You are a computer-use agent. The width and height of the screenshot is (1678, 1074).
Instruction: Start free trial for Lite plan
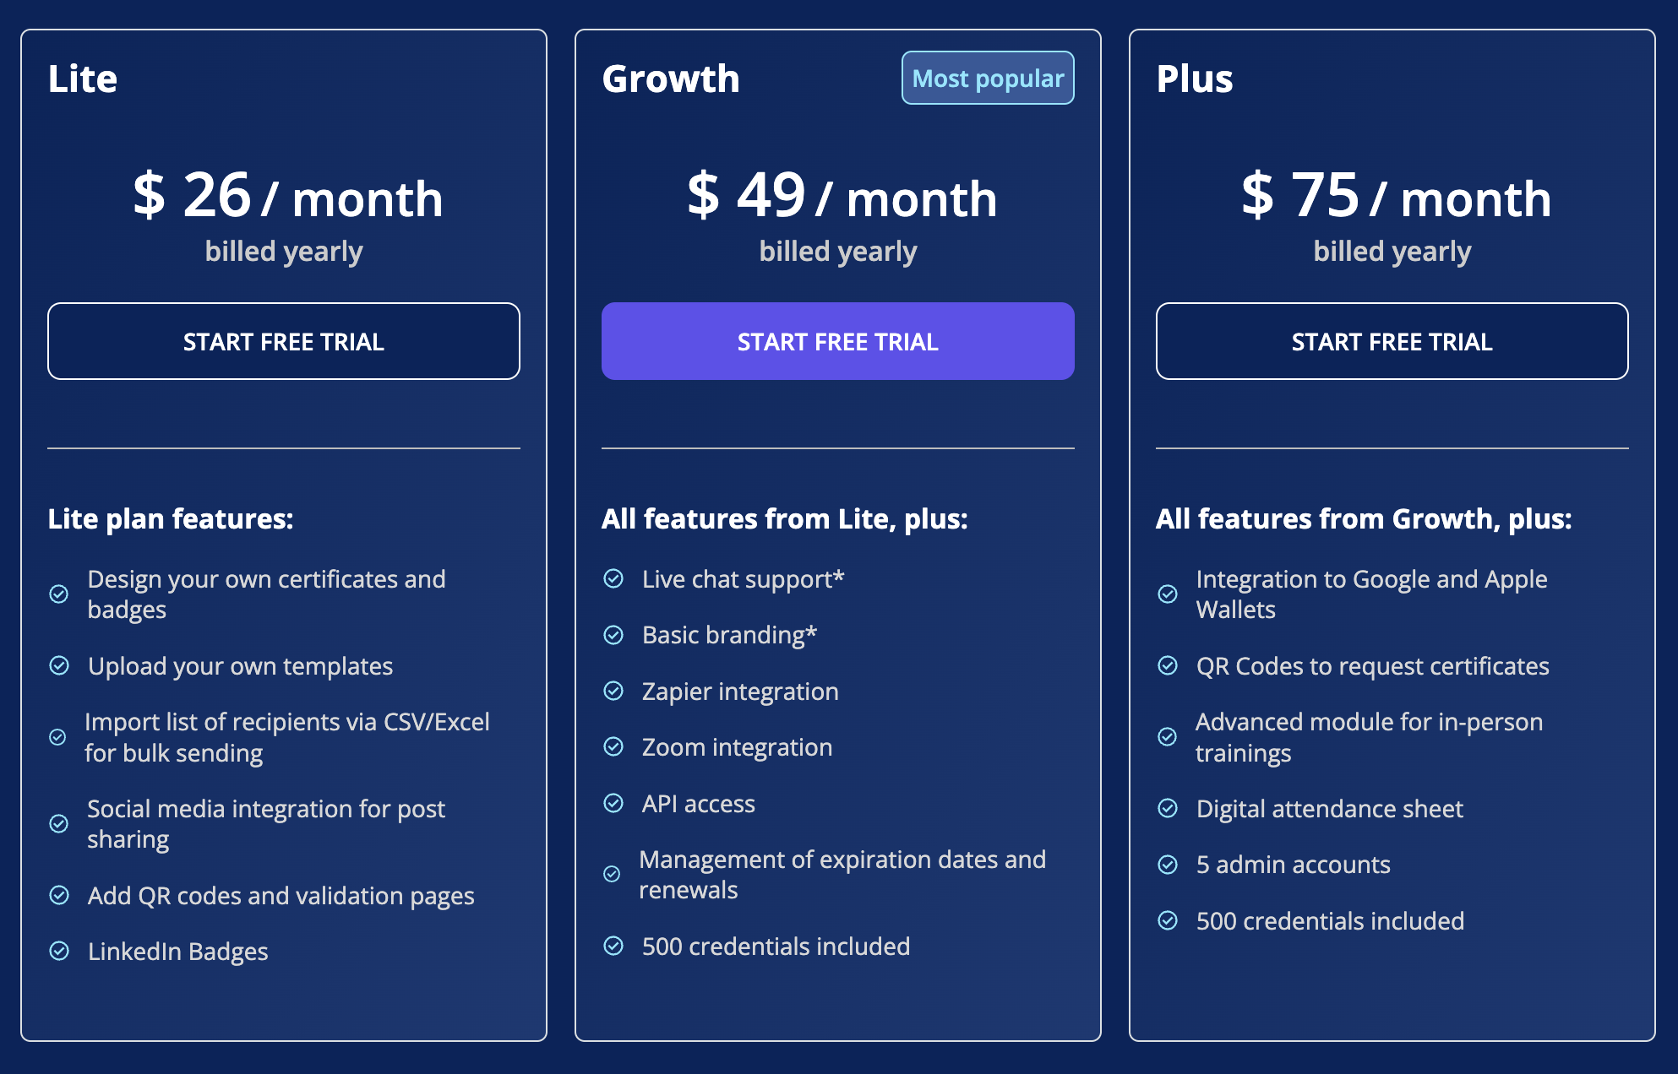tap(284, 341)
